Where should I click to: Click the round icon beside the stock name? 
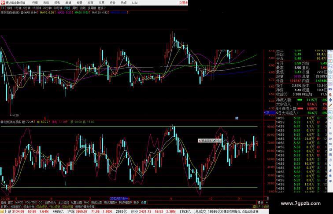22,13
